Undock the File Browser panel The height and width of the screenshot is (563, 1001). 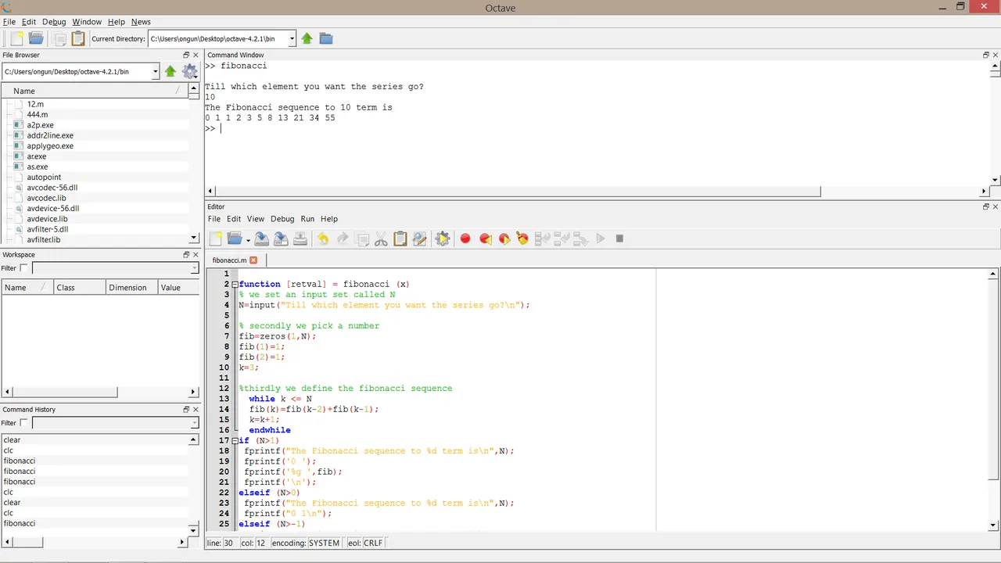pyautogui.click(x=186, y=55)
